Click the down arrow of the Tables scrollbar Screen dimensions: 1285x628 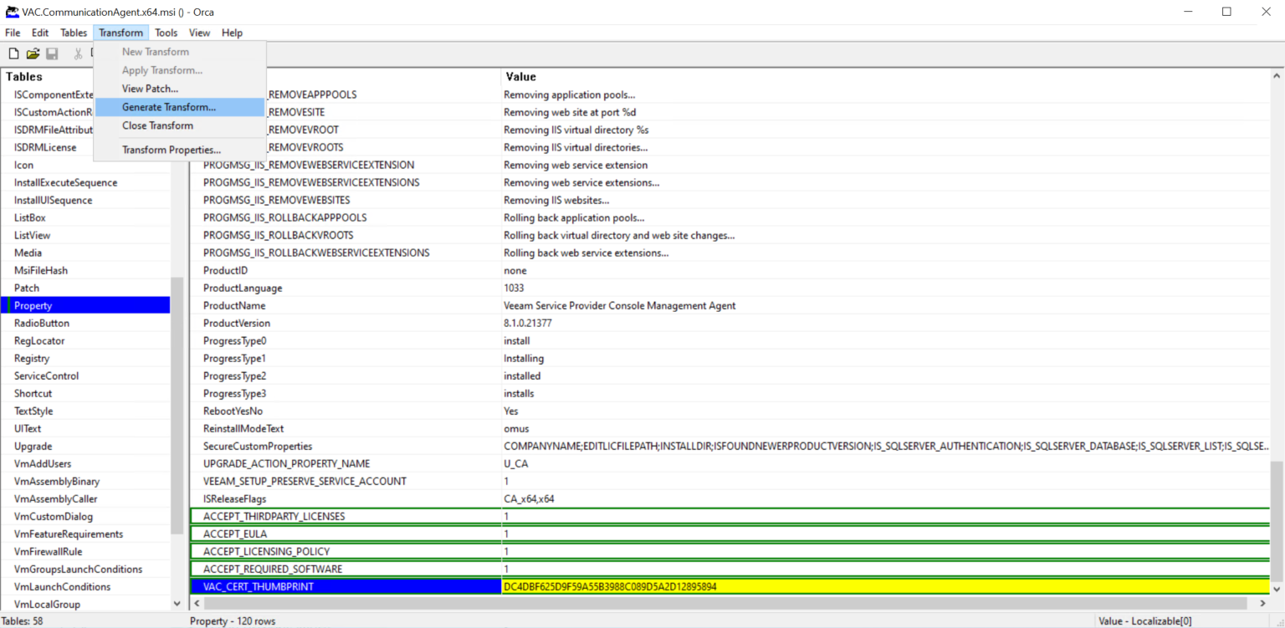(175, 603)
